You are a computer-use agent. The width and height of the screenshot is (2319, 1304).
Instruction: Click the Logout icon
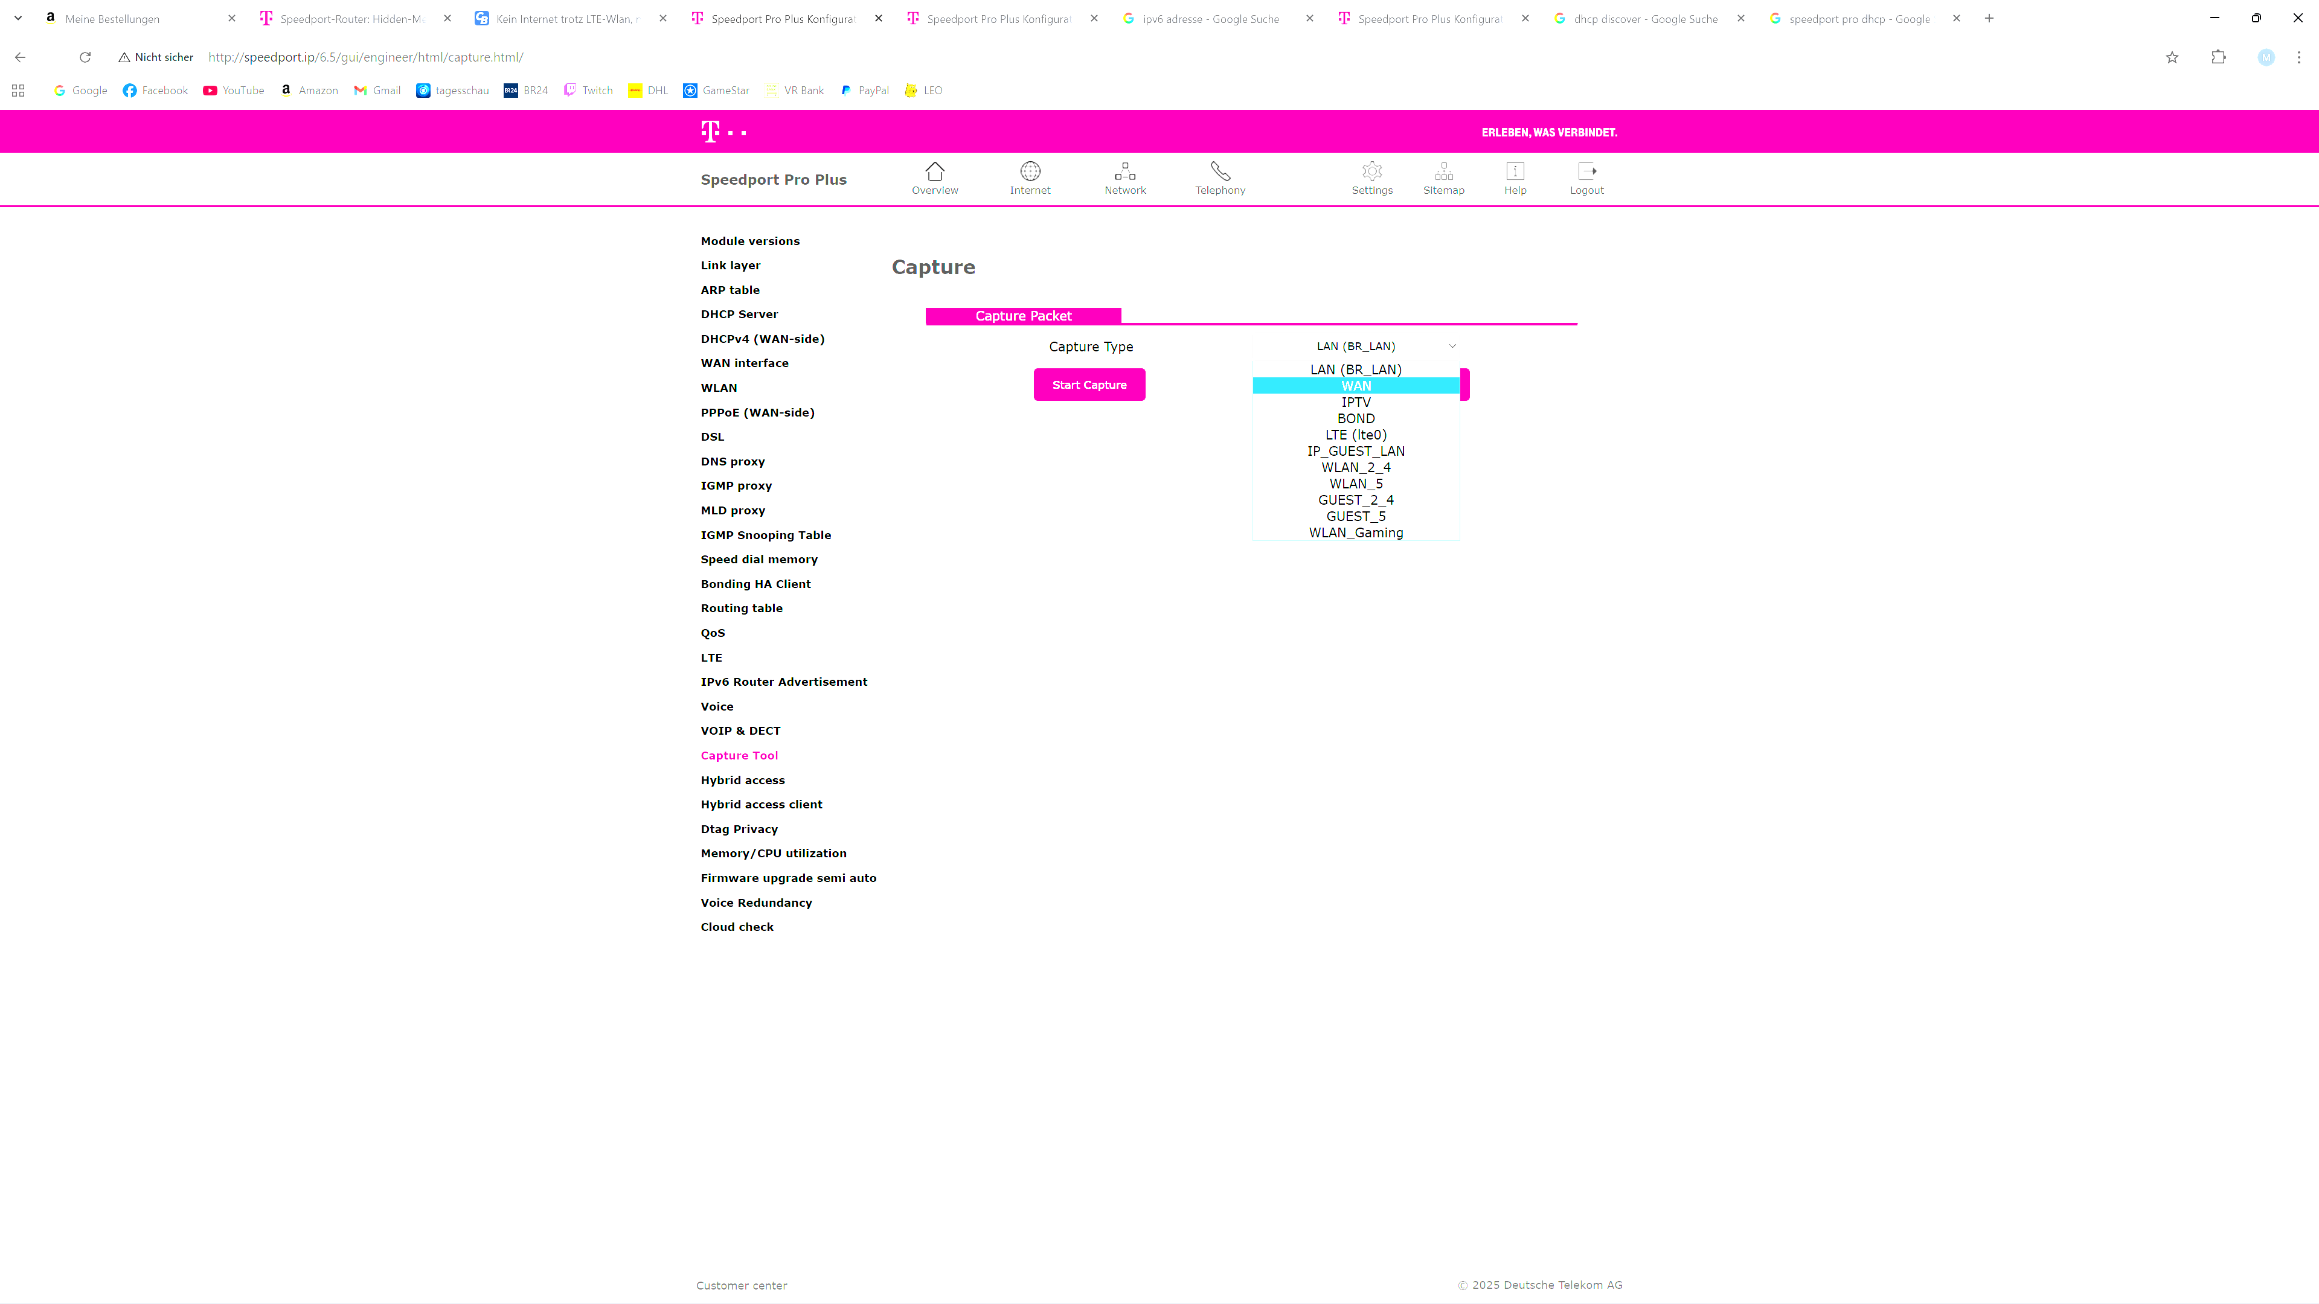(x=1586, y=171)
